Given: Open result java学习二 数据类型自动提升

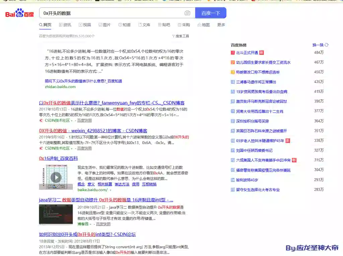Looking at the screenshot, I should pos(106,200).
